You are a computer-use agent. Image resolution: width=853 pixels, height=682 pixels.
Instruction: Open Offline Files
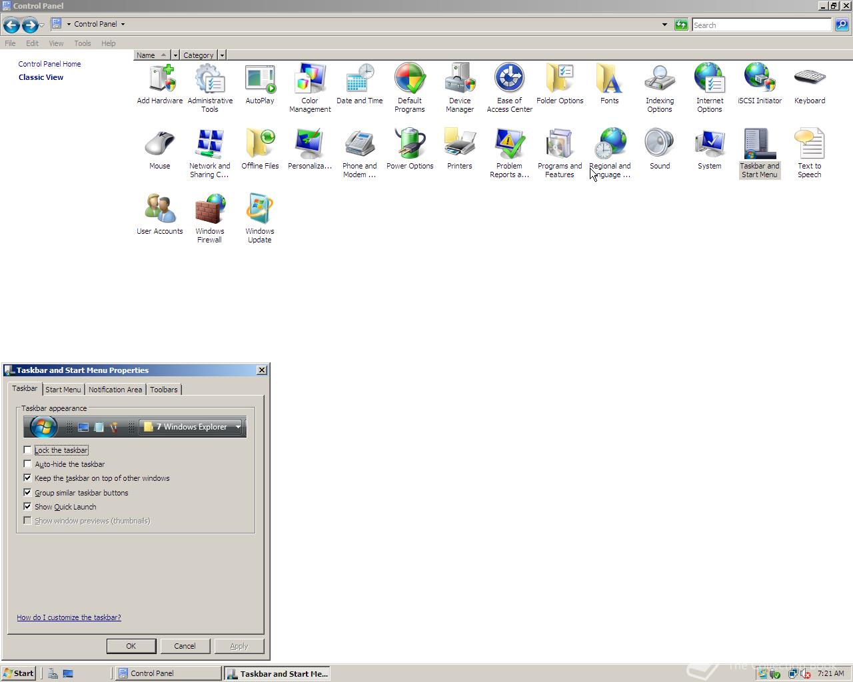coord(260,150)
